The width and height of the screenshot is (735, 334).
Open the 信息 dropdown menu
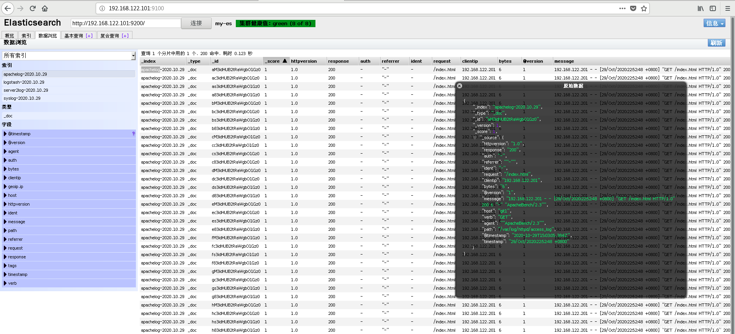coord(714,23)
